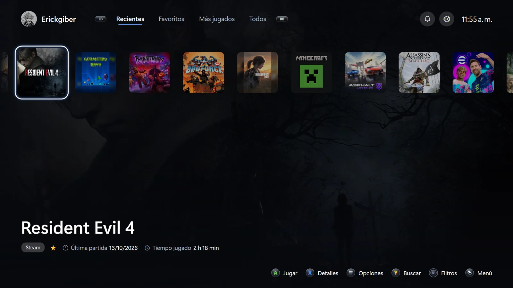This screenshot has width=513, height=288.
Task: Click the RB shoulder button icon
Action: pos(282,19)
